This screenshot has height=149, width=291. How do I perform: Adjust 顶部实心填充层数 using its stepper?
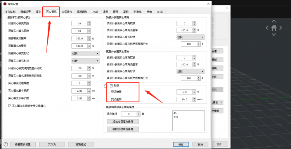coord(89,31)
